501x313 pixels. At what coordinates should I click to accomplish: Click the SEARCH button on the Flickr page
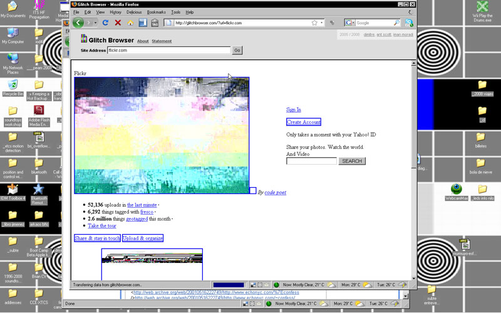pos(352,161)
